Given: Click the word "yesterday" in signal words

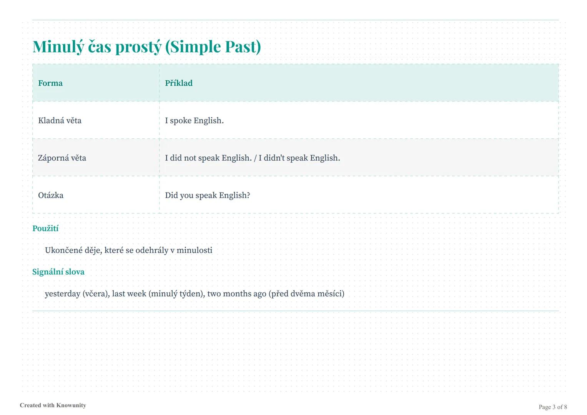Looking at the screenshot, I should [x=62, y=294].
